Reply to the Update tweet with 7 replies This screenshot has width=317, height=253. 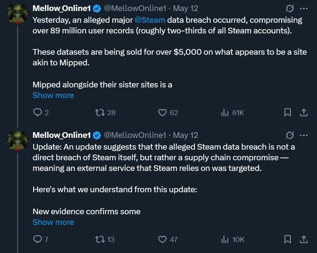37,239
